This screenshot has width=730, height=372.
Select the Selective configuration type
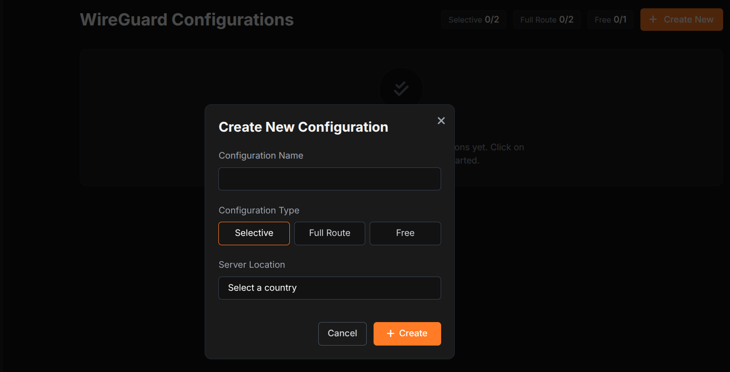coord(254,233)
